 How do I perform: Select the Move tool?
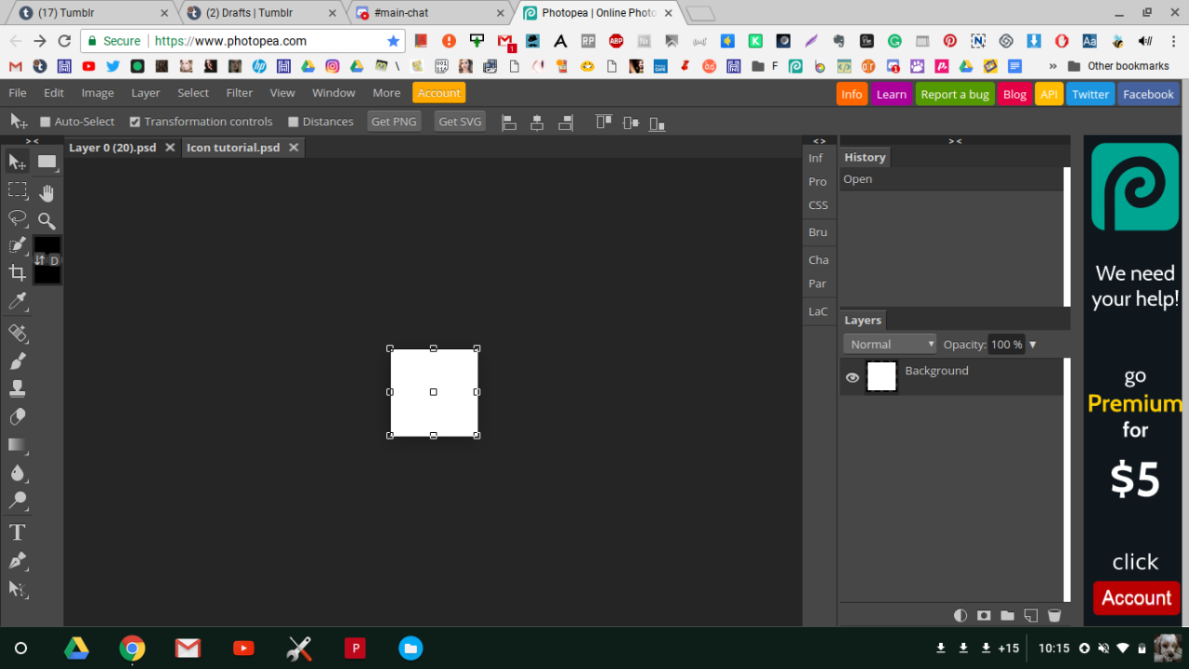coord(16,161)
